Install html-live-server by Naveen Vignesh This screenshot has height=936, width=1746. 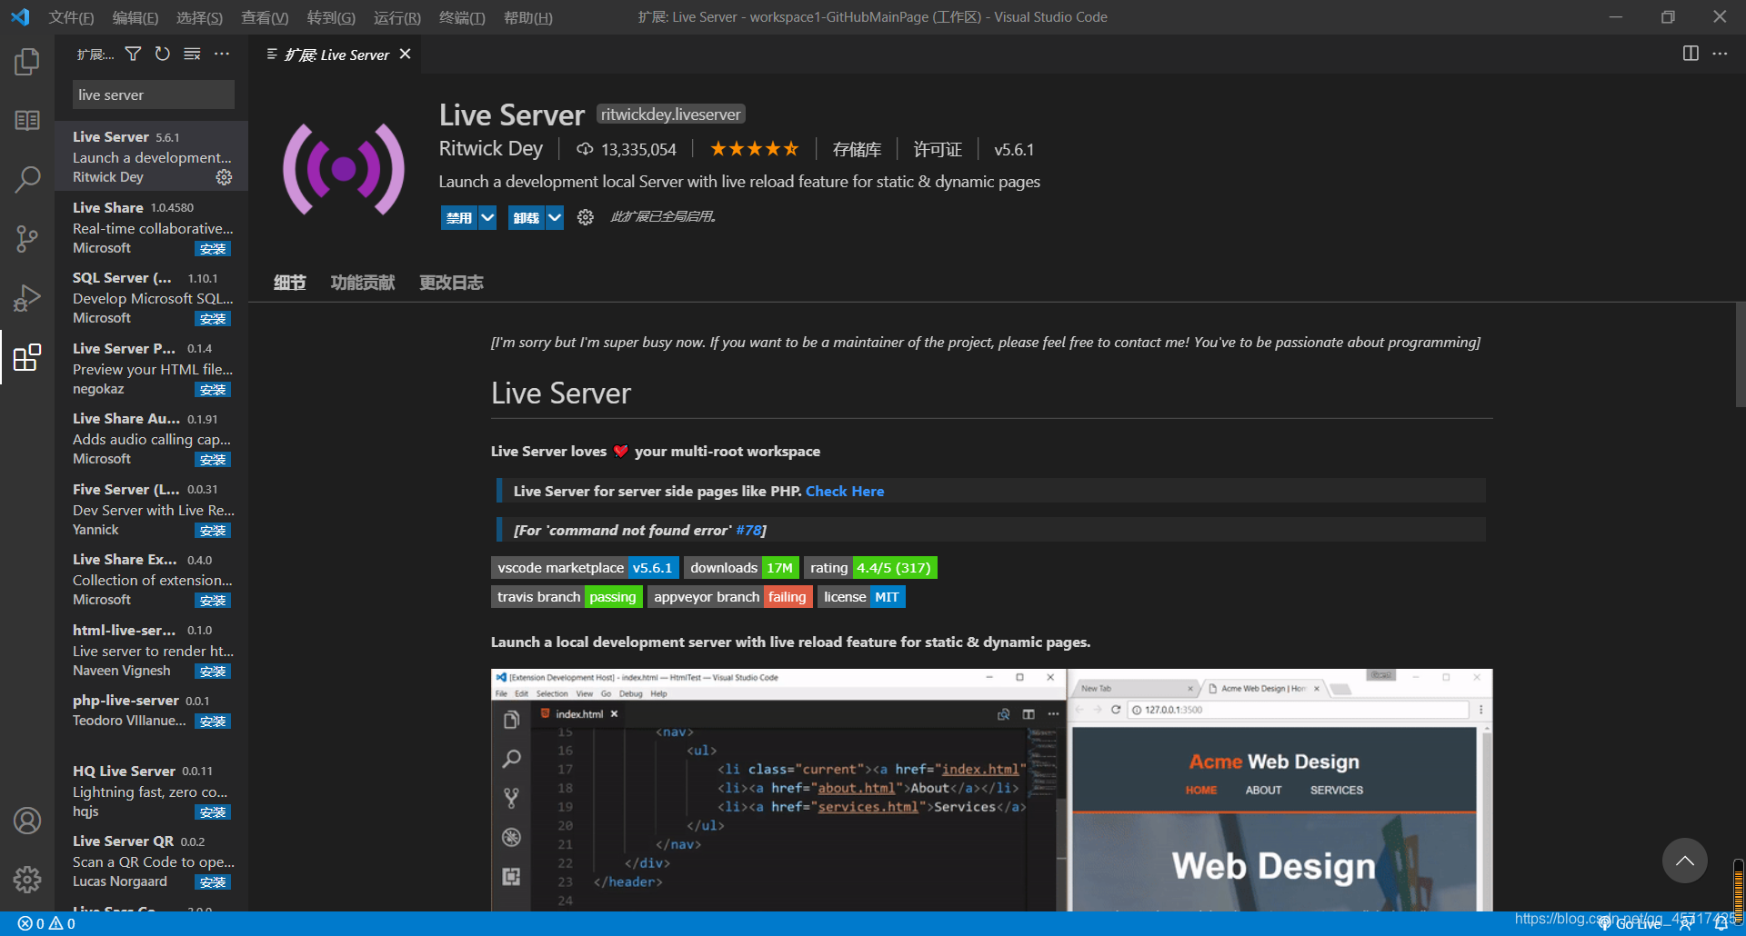click(213, 671)
